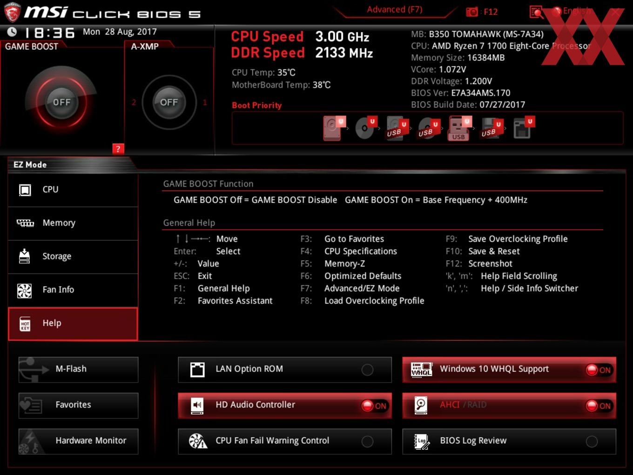Select A-XMP profile 2 number
This screenshot has height=475, width=633.
(x=134, y=102)
